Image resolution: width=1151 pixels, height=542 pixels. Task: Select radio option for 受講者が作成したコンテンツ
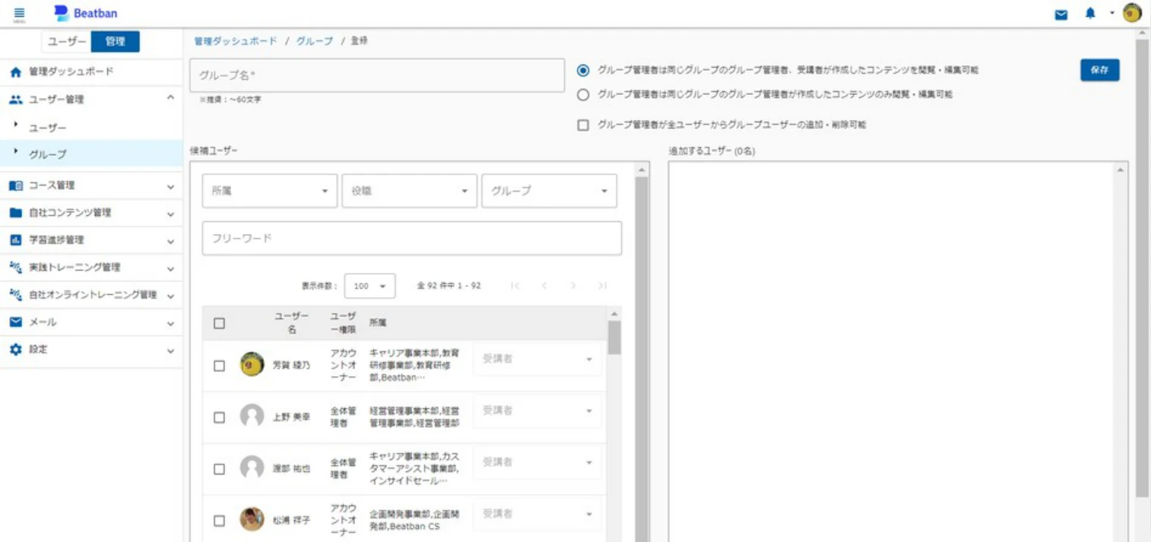click(x=583, y=70)
